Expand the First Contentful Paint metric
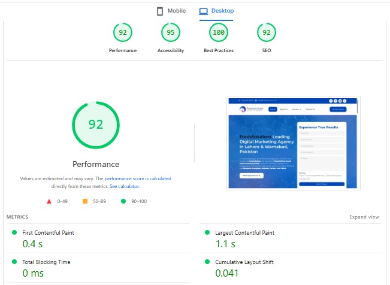The width and height of the screenshot is (390, 285). tap(48, 232)
